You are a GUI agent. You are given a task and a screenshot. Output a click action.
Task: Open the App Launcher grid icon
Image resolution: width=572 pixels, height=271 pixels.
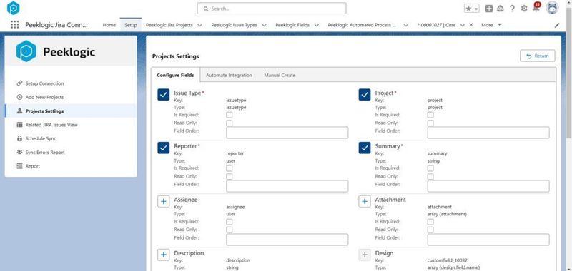coord(14,25)
